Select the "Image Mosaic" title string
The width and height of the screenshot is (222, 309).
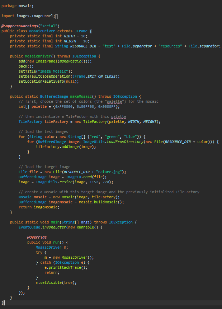click(54, 72)
